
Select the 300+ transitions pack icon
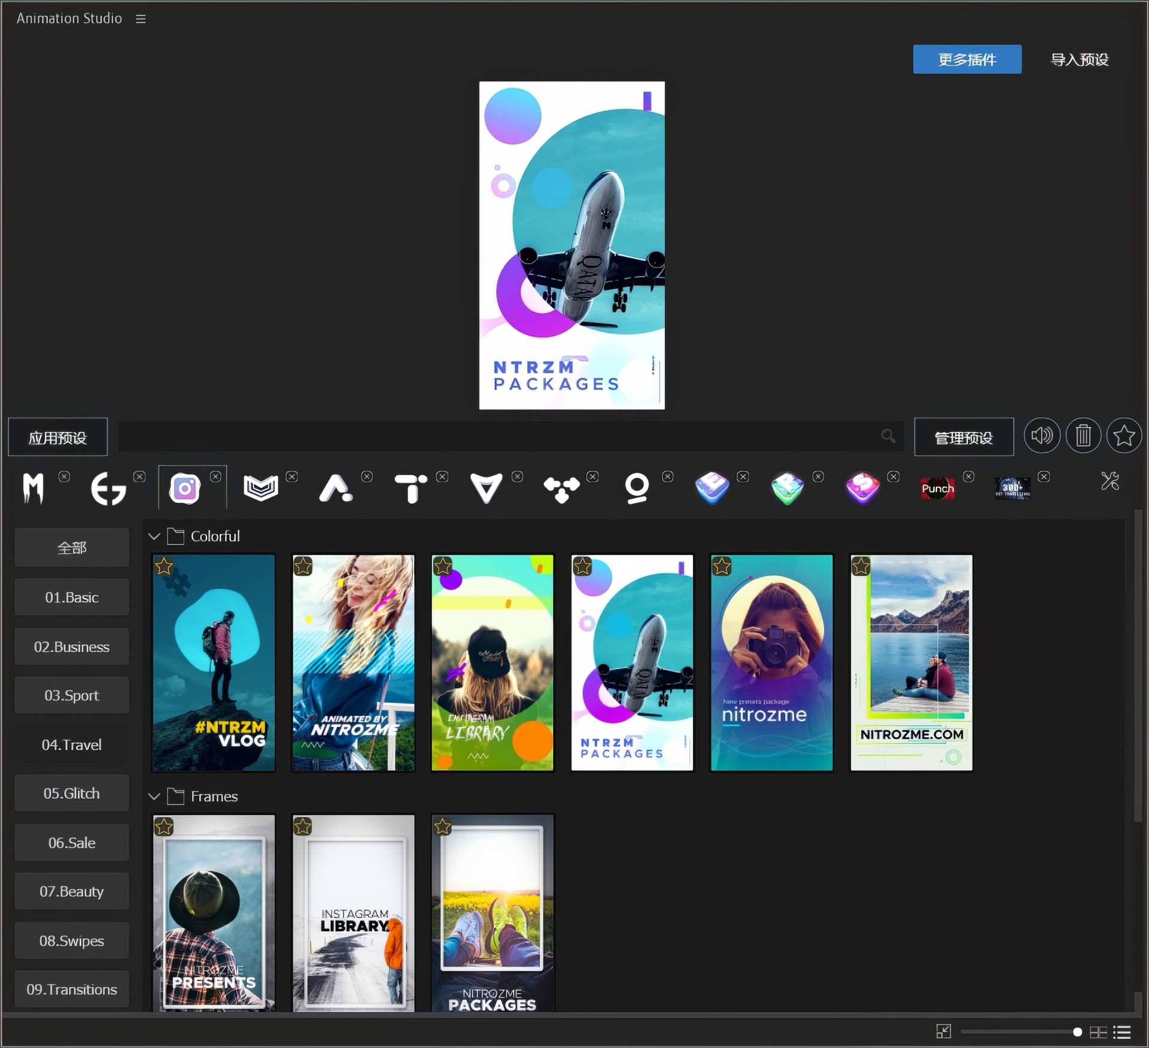click(x=1013, y=488)
